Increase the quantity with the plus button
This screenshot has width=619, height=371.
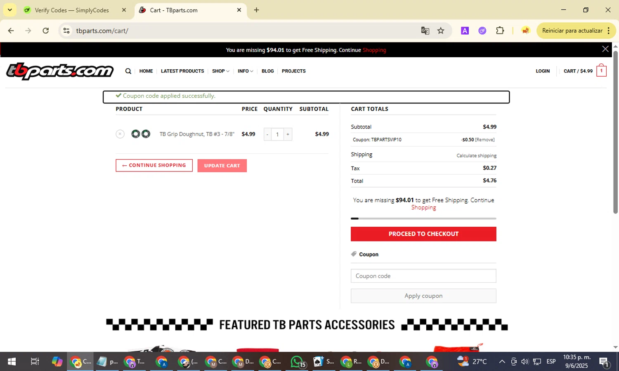[288, 134]
